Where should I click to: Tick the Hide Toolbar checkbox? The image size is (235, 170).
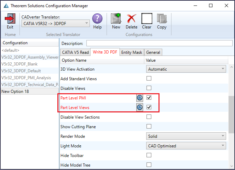(149, 155)
